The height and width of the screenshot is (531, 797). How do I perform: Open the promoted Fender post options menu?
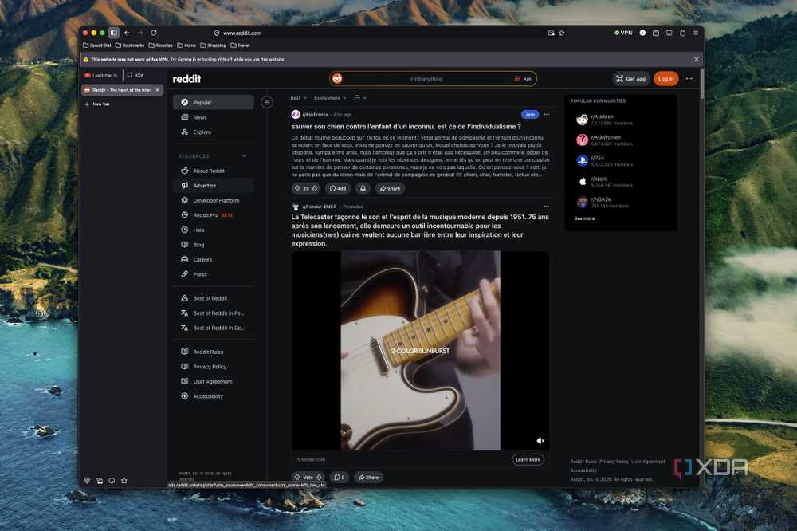pos(547,206)
